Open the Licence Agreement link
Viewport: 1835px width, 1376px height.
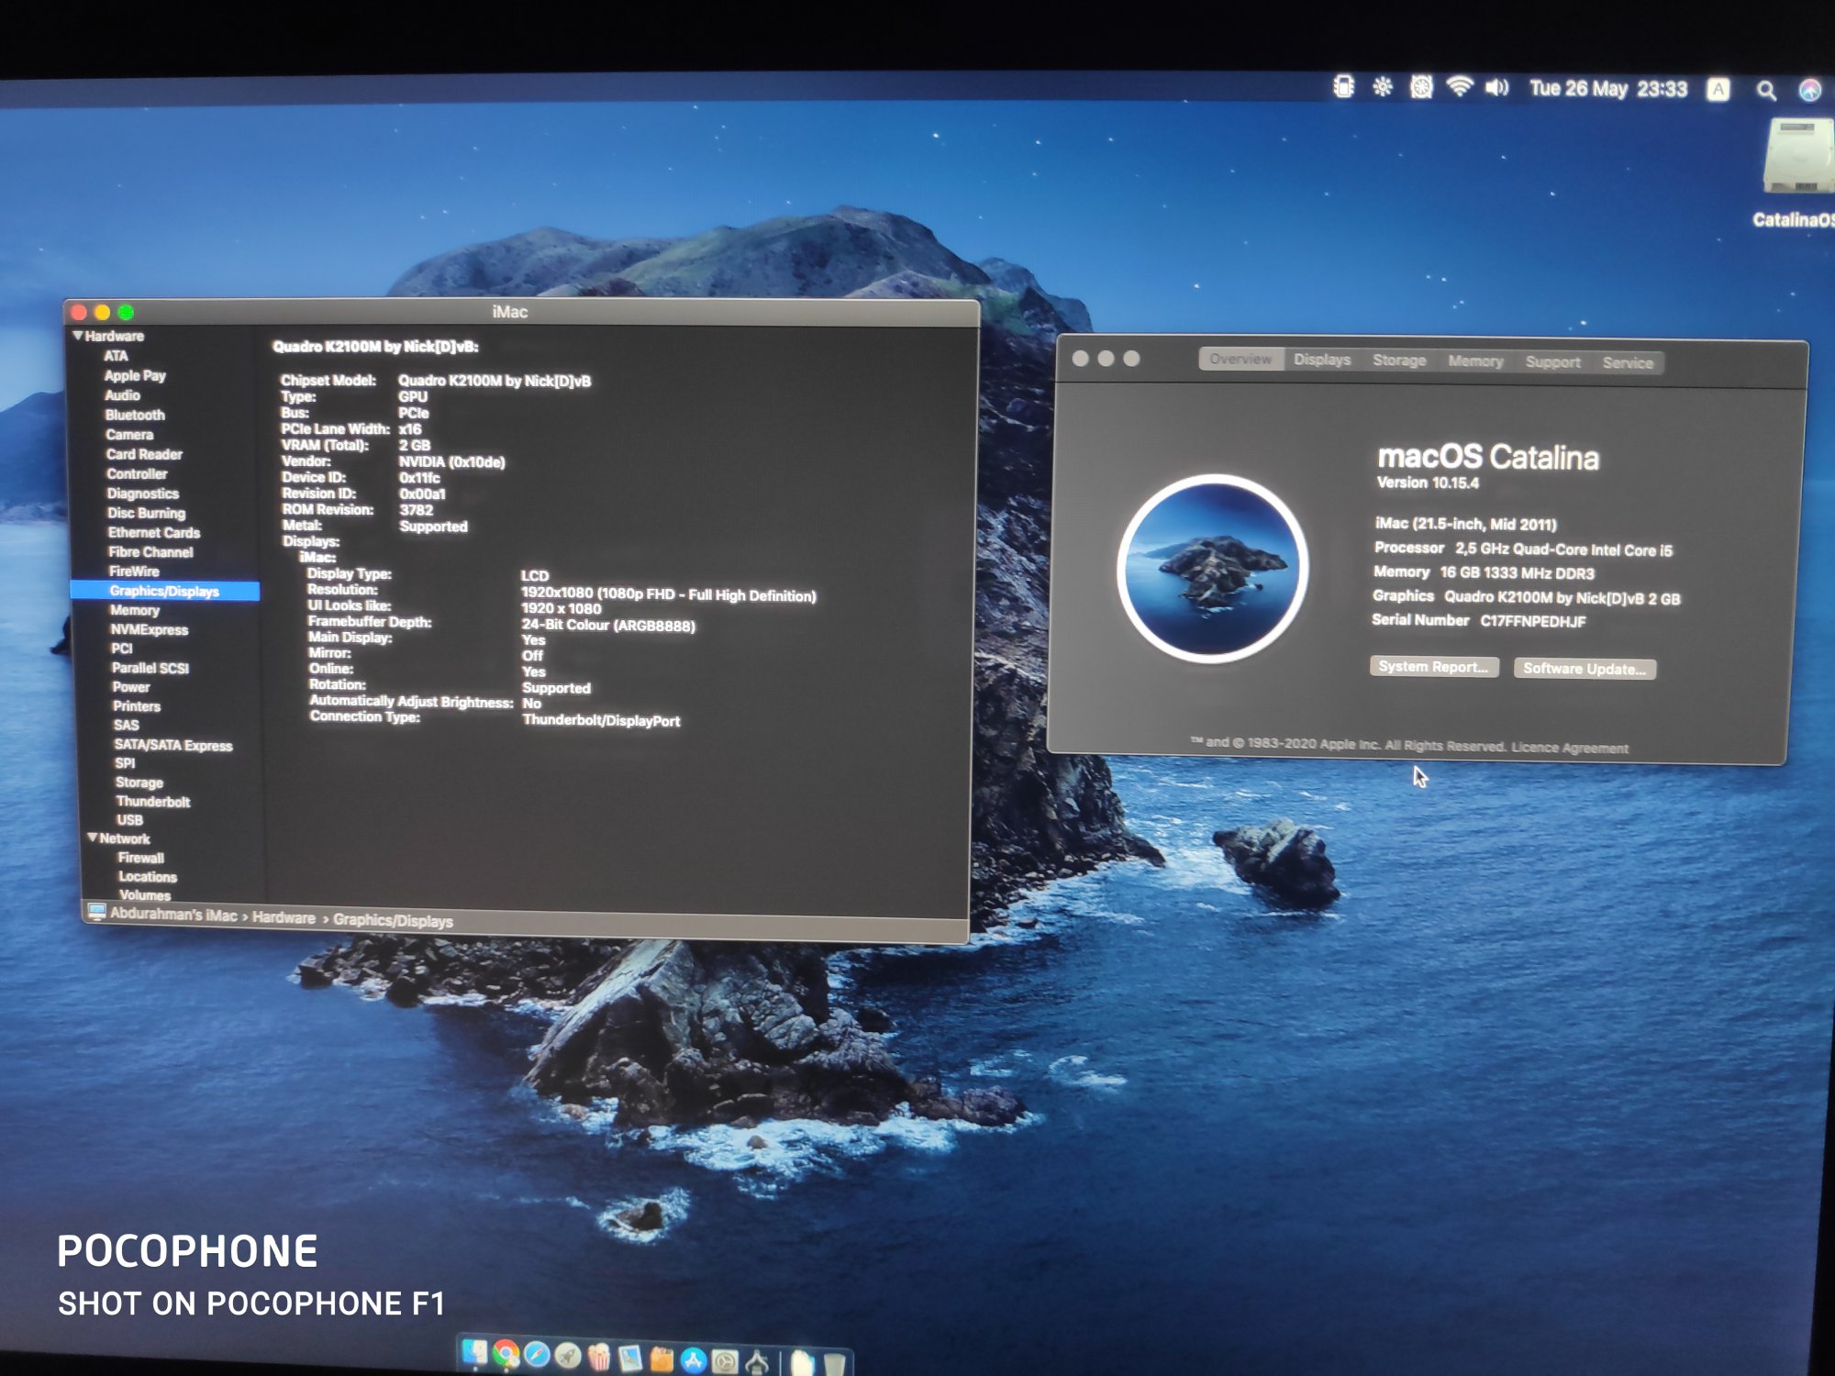(x=1570, y=748)
